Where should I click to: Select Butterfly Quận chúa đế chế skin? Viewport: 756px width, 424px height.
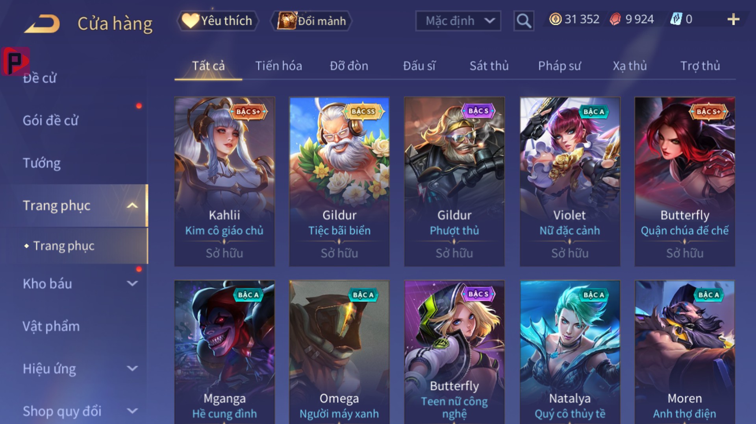685,181
